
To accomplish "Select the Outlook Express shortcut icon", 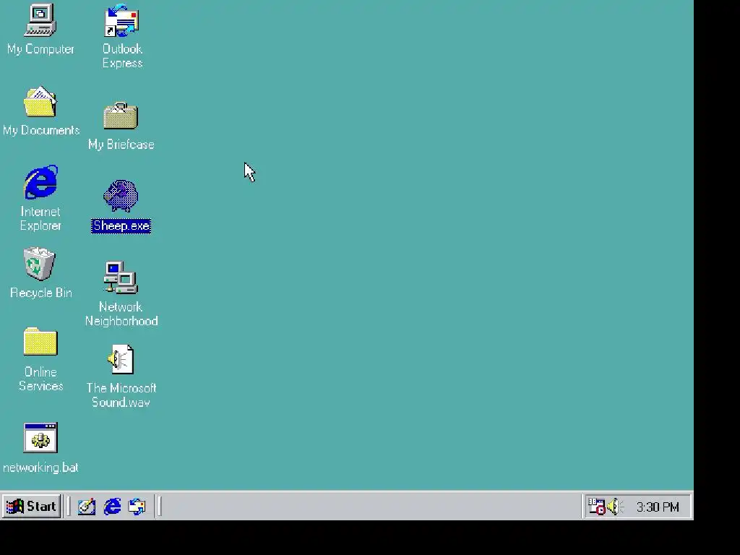I will (121, 20).
